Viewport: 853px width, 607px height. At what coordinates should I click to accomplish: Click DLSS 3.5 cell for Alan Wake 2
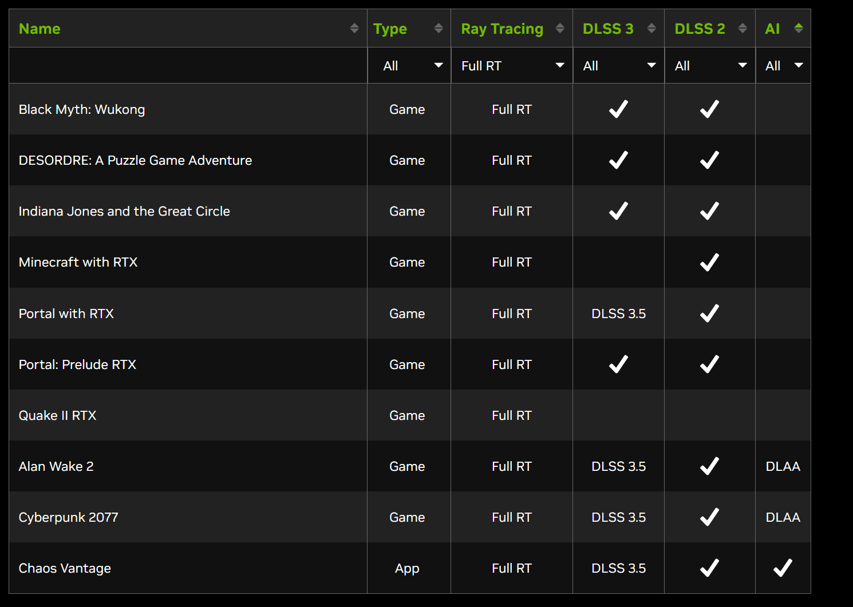point(618,466)
